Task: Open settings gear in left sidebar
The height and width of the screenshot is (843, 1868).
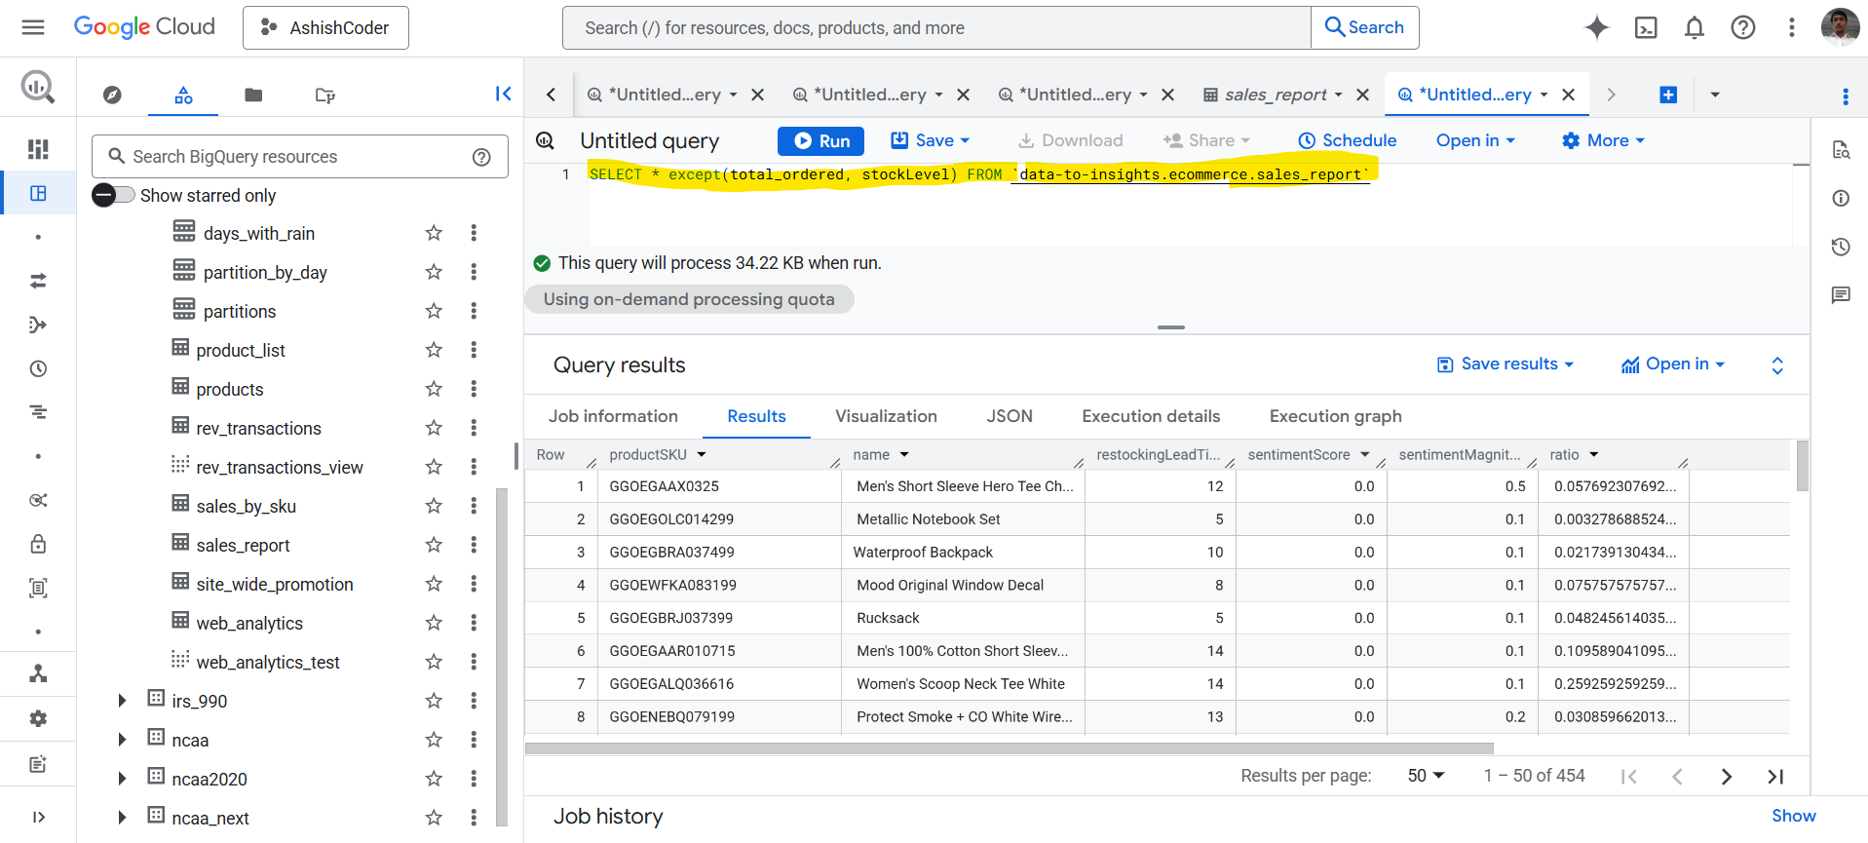Action: point(38,718)
